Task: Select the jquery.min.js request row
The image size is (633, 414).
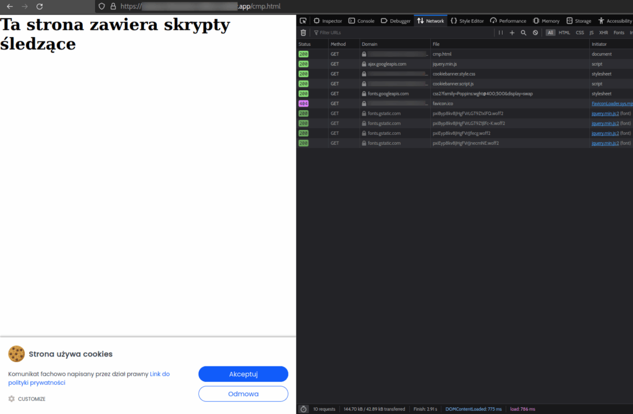Action: (x=465, y=64)
